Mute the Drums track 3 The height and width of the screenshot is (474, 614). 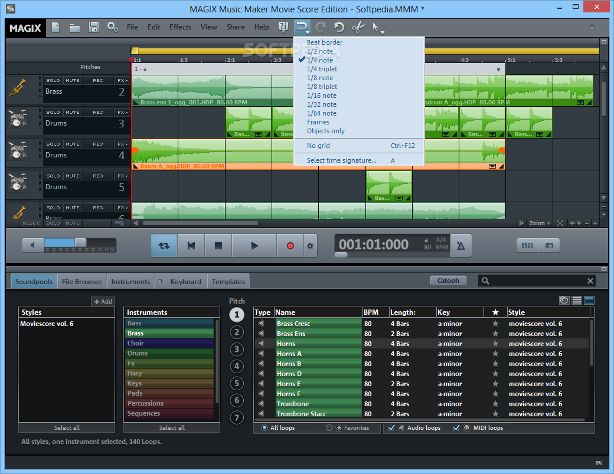(73, 112)
